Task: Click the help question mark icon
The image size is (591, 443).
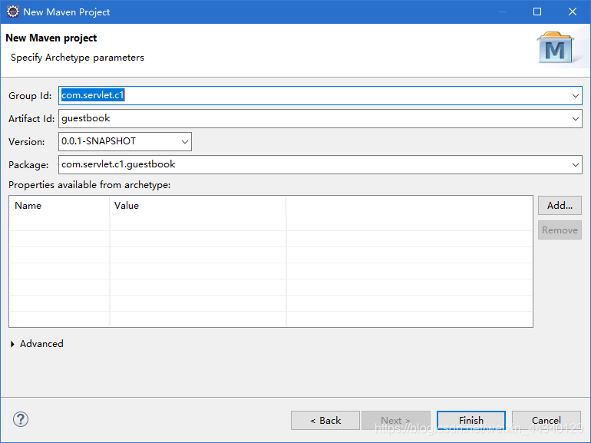Action: [x=21, y=419]
